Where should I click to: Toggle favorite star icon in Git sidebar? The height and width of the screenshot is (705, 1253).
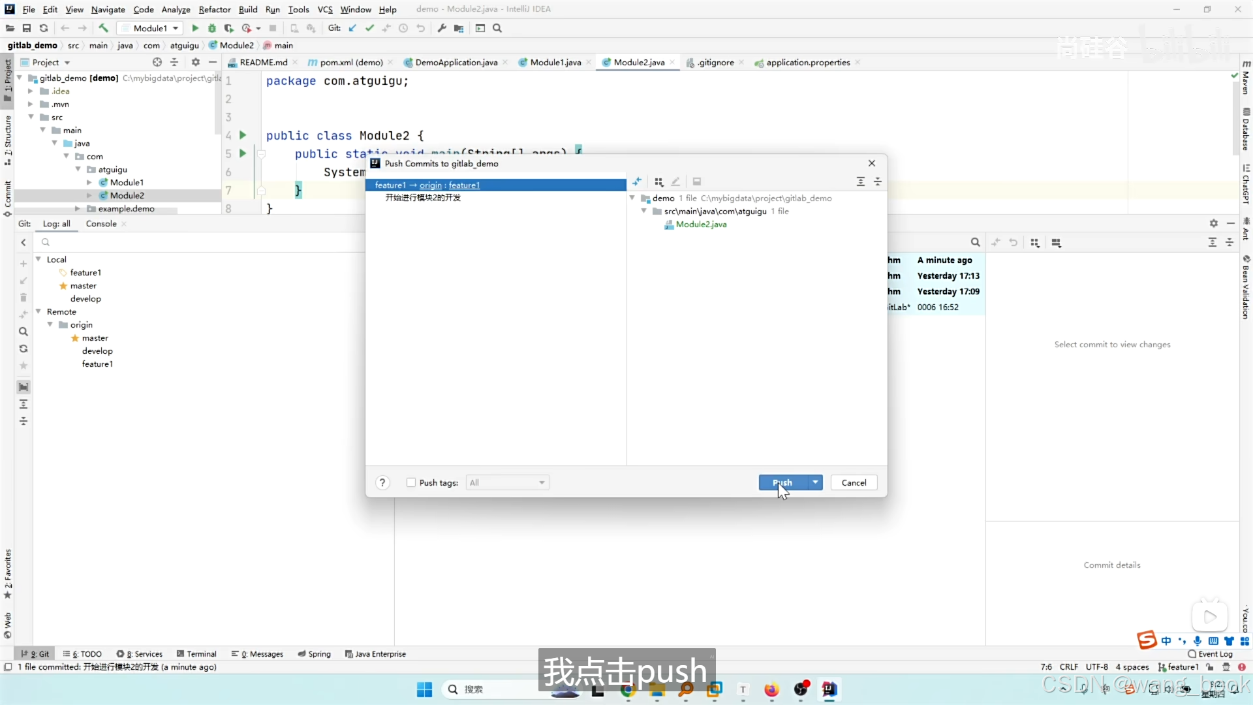23,366
